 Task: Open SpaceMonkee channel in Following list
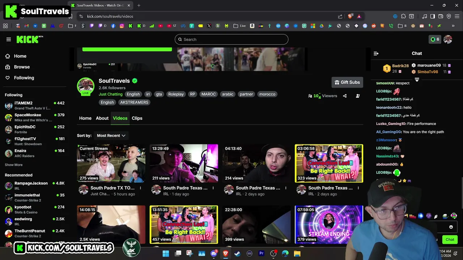[35, 117]
